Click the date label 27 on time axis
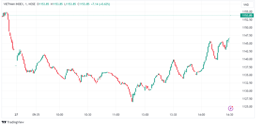 point(16,115)
